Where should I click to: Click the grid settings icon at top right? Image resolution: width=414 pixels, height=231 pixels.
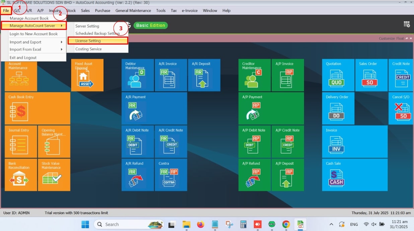tap(407, 24)
